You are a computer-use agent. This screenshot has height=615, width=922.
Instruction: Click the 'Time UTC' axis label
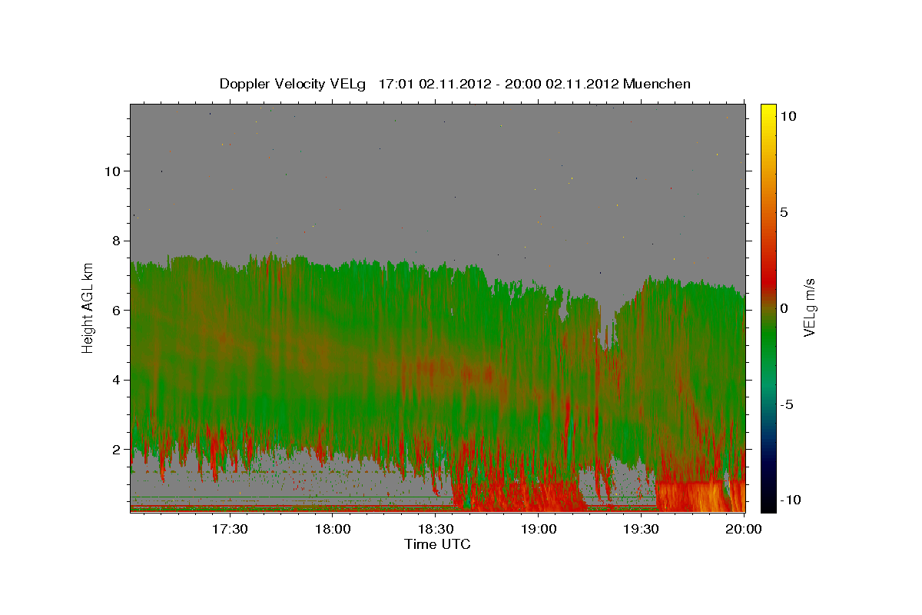pyautogui.click(x=437, y=544)
